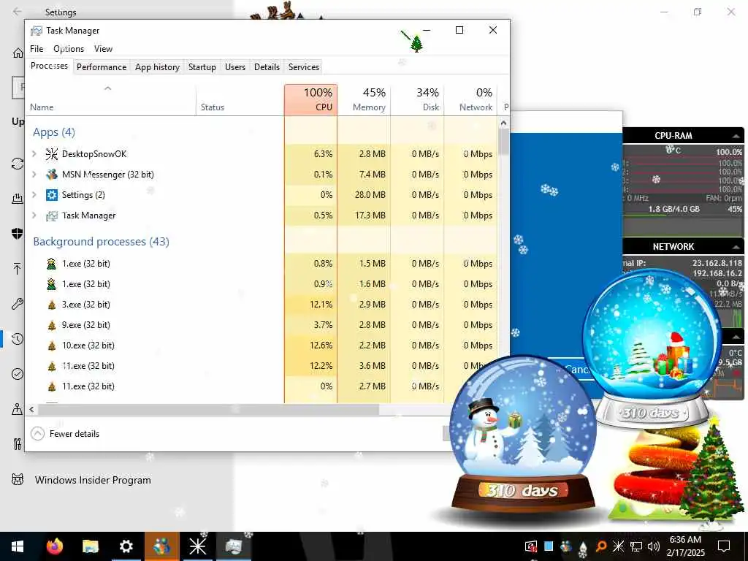748x561 pixels.
Task: Switch to the Users tab
Action: point(235,66)
